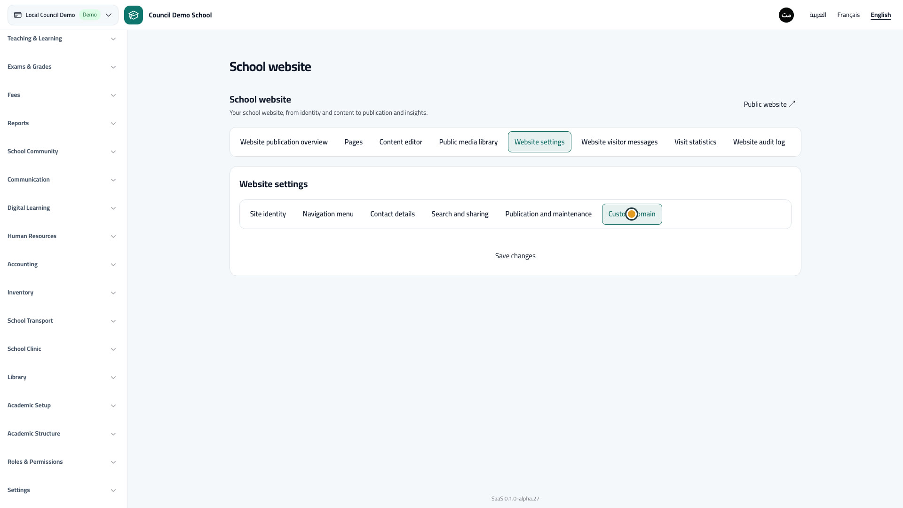Expand the Fees sidebar section
This screenshot has width=903, height=508.
62,95
